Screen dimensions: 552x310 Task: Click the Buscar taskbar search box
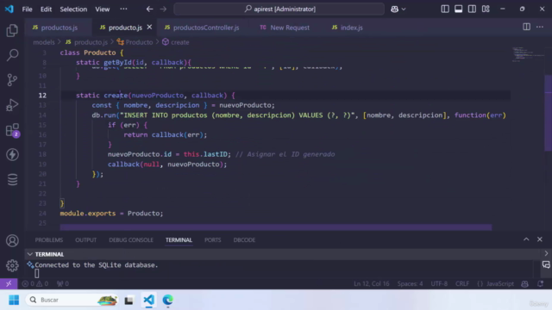pos(72,300)
